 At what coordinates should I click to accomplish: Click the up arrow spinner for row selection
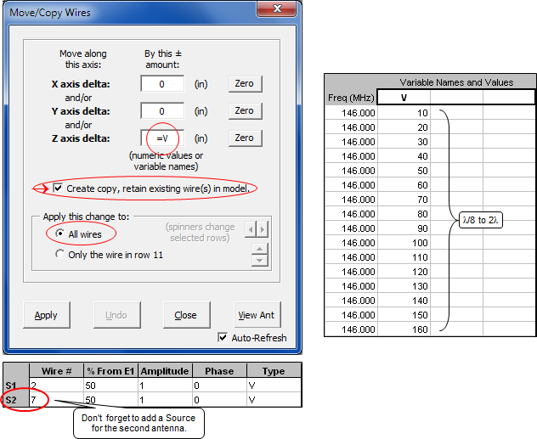pyautogui.click(x=260, y=249)
